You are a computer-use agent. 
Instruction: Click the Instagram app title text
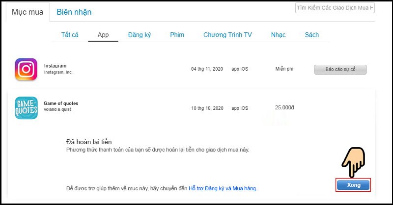(x=56, y=66)
